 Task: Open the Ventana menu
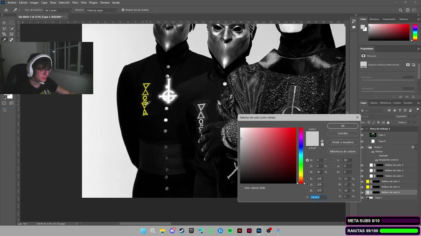pyautogui.click(x=105, y=3)
